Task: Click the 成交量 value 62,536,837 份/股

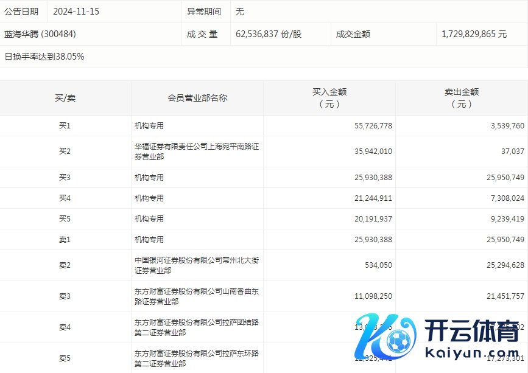Action: tap(269, 34)
